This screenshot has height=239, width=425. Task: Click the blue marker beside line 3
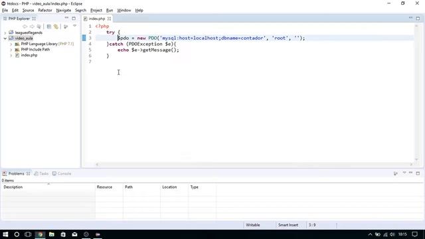click(x=84, y=38)
